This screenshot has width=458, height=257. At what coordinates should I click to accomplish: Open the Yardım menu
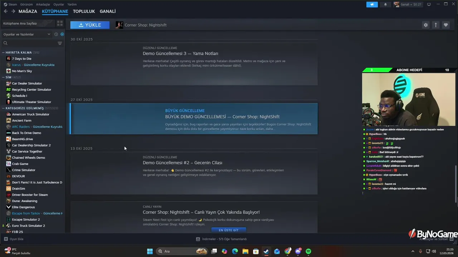(x=72, y=4)
